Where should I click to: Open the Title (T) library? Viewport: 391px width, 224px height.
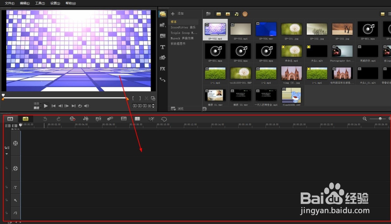click(163, 47)
